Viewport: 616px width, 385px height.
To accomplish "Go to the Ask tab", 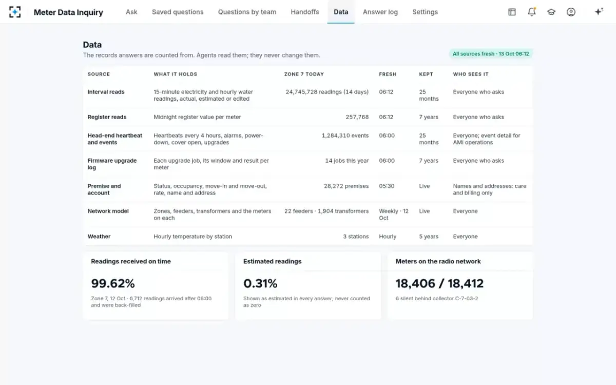I will click(x=131, y=12).
